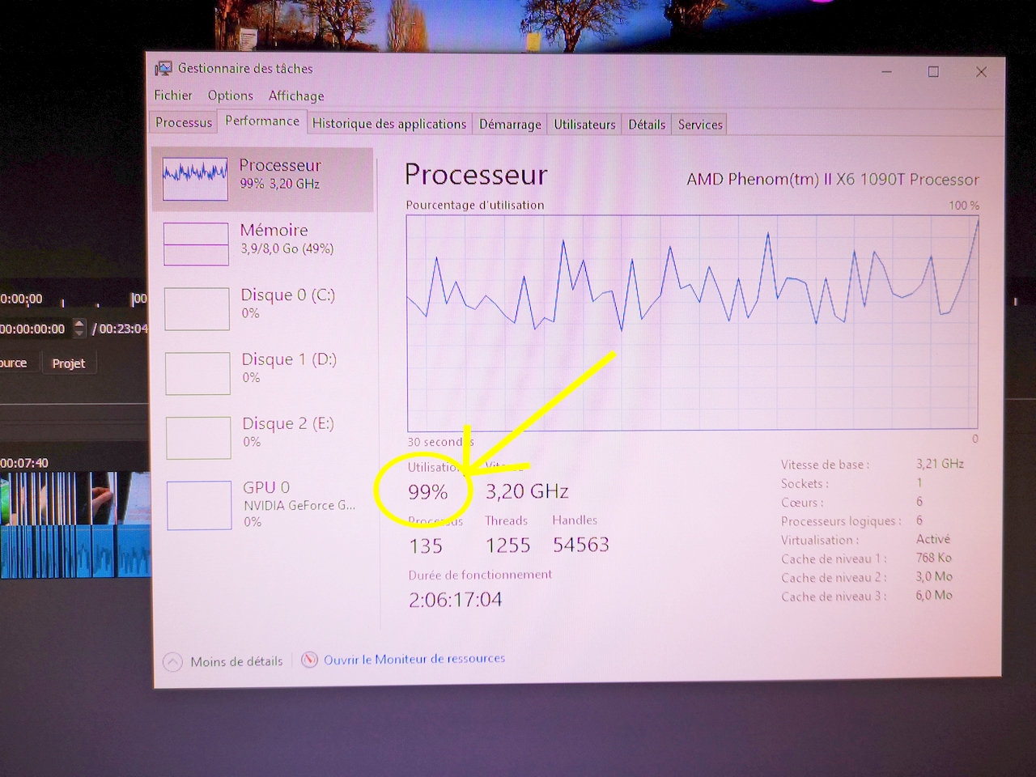This screenshot has width=1036, height=777.
Task: Select Disque 2 (E:) graph icon
Action: pyautogui.click(x=198, y=437)
